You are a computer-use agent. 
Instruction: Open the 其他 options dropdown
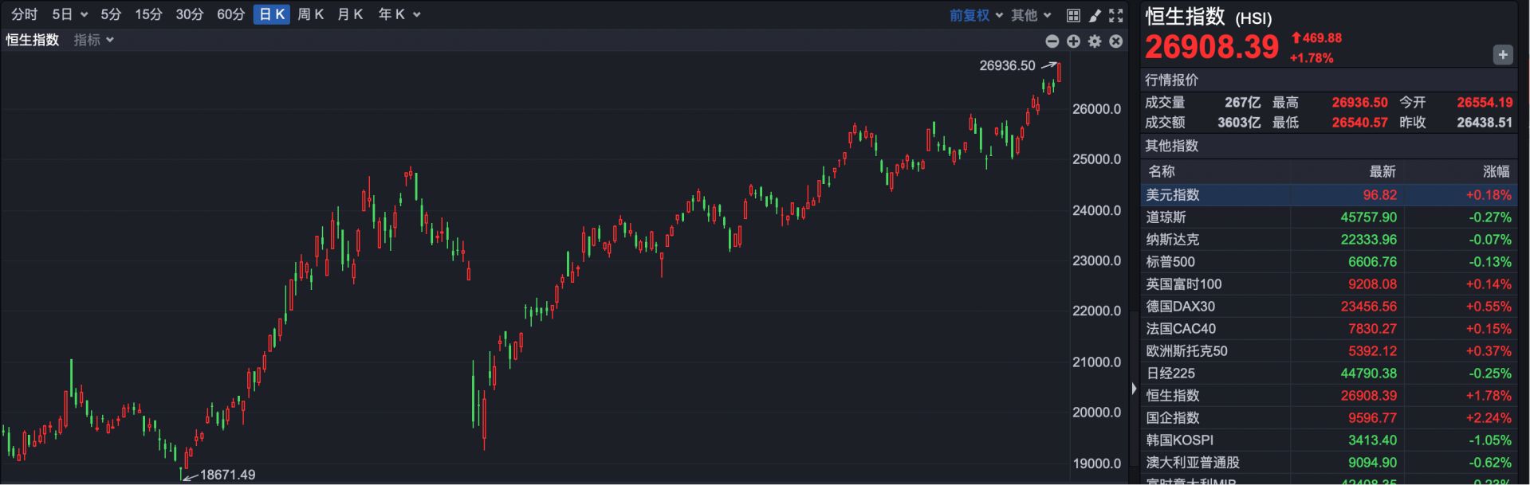click(1031, 15)
